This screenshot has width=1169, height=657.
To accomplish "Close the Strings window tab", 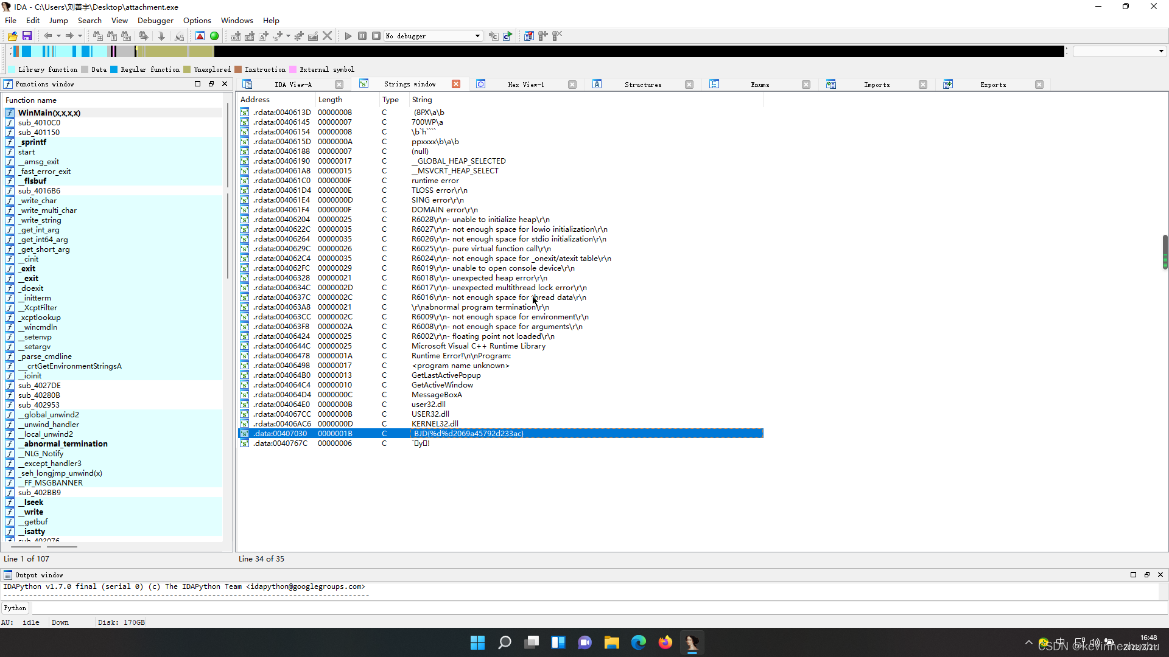I will 456,85.
